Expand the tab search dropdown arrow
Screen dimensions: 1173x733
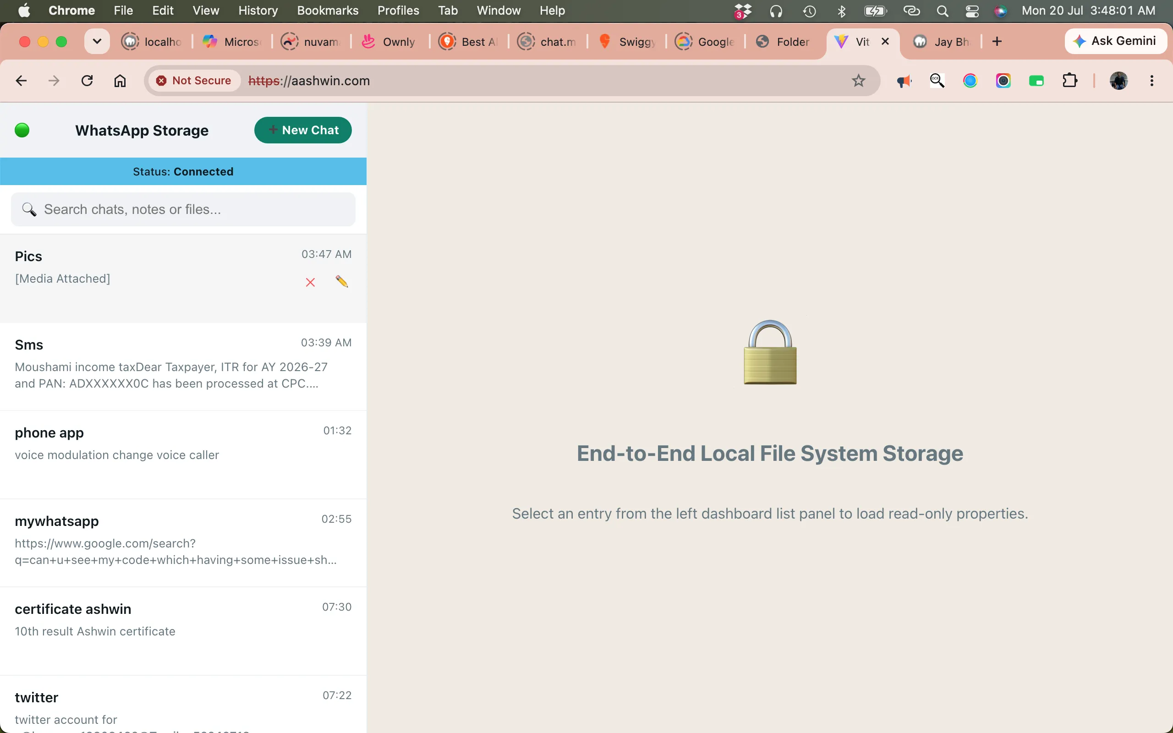97,42
